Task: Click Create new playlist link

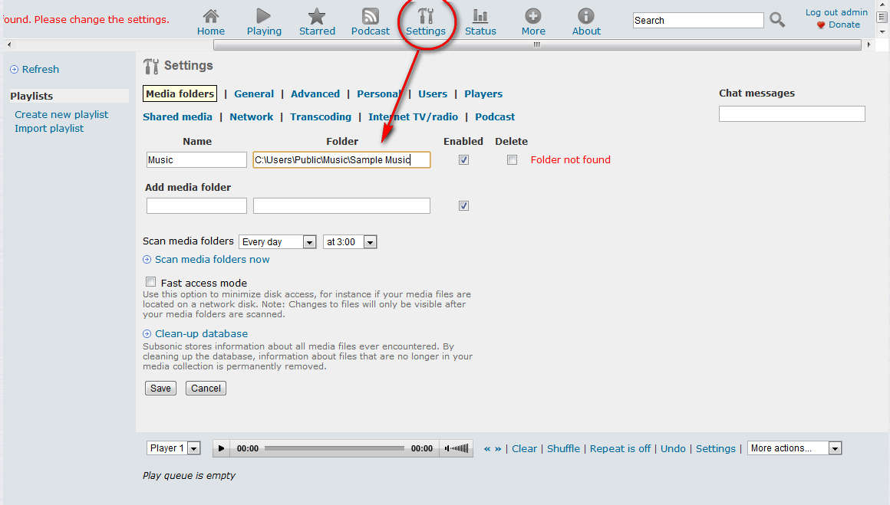Action: (x=61, y=114)
